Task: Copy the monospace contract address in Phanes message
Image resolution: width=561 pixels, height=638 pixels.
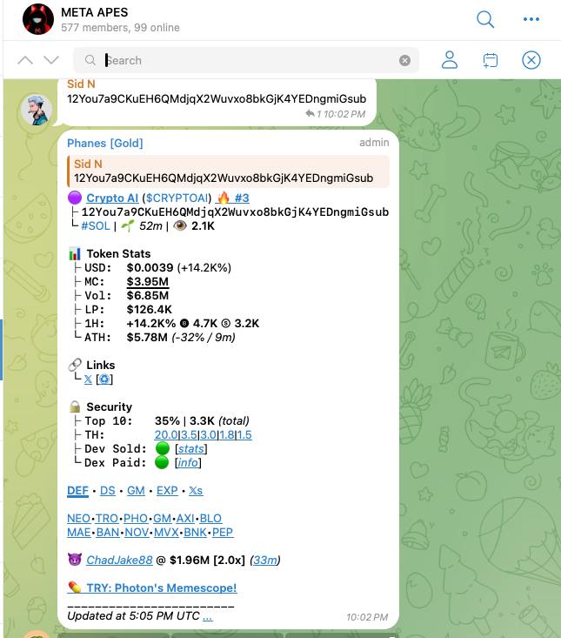Action: click(x=235, y=212)
